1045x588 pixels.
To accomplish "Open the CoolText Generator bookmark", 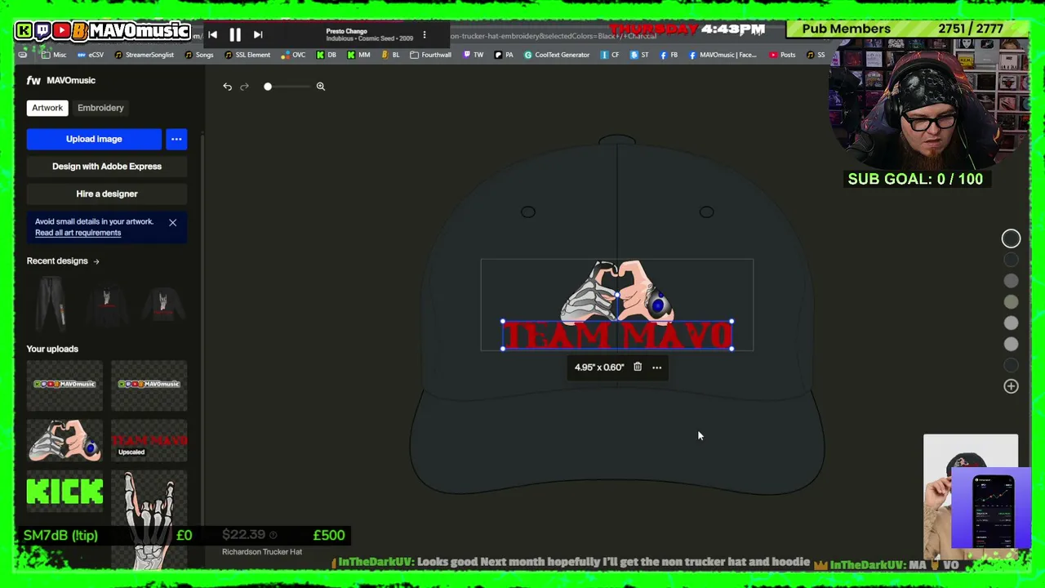I will pos(557,55).
